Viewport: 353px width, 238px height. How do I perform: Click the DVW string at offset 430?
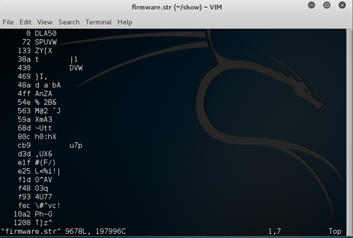(76, 68)
